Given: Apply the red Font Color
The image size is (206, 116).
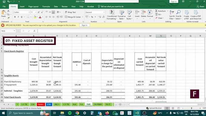Looking at the screenshot, I should [x=40, y=17].
